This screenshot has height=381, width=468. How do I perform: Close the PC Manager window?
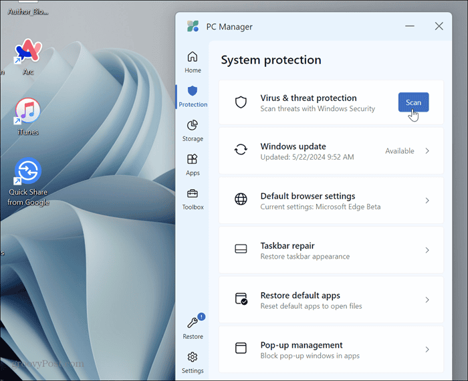pyautogui.click(x=439, y=26)
